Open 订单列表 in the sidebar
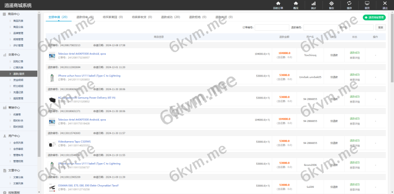Image resolution: width=394 pixels, height=194 pixels. [18, 67]
